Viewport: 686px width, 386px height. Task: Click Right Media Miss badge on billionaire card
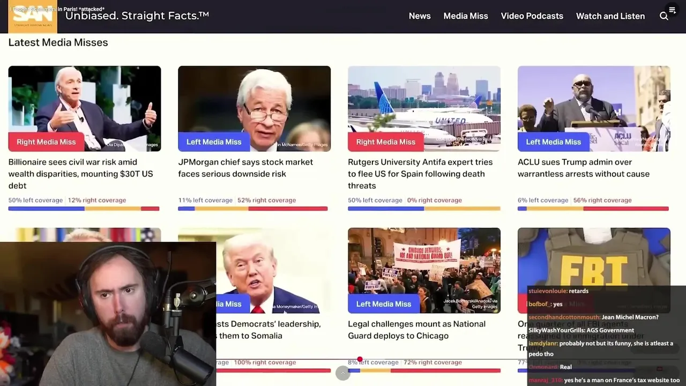point(46,142)
